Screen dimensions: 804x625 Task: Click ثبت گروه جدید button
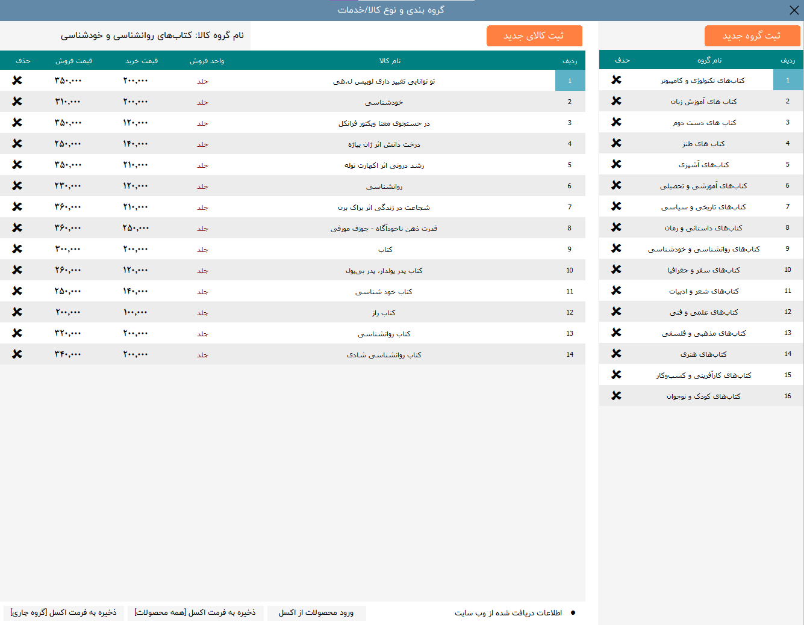[x=752, y=36]
